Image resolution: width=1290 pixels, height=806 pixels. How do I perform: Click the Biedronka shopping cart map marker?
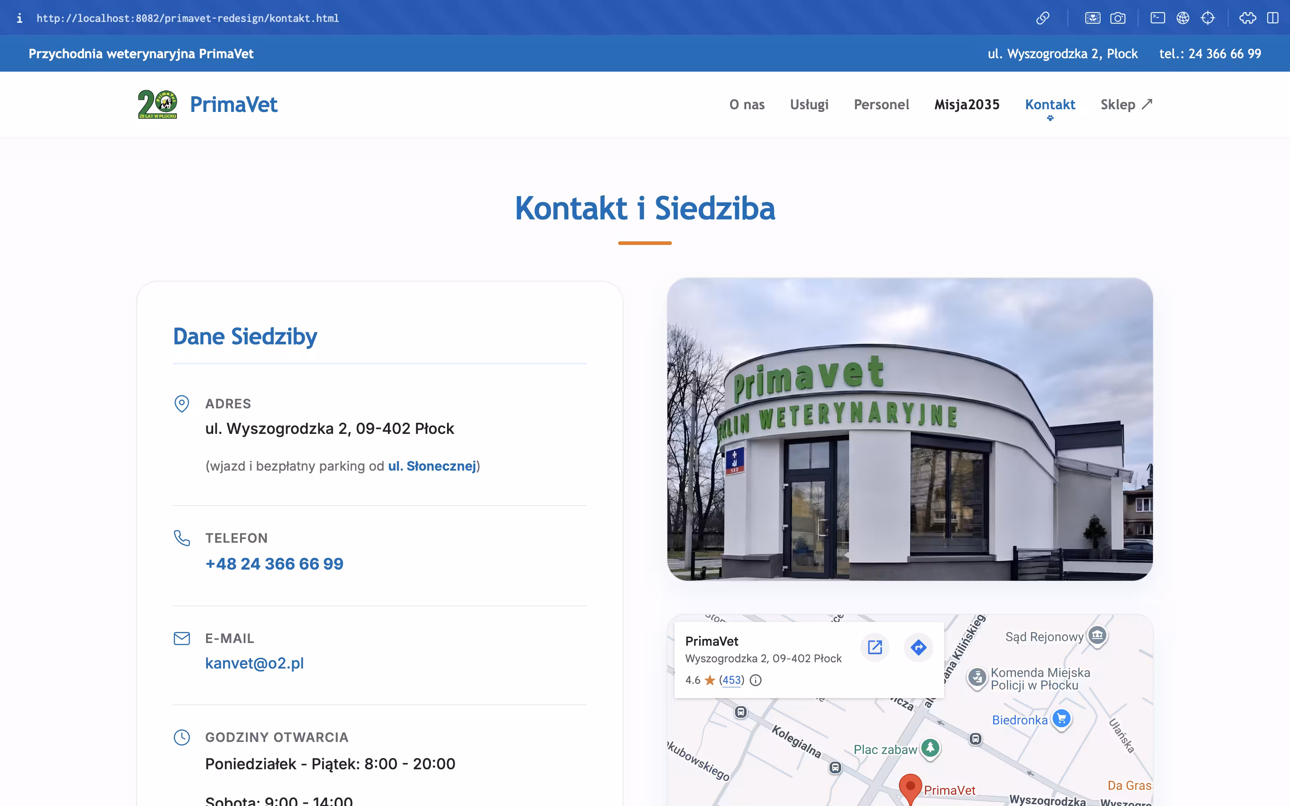1061,719
